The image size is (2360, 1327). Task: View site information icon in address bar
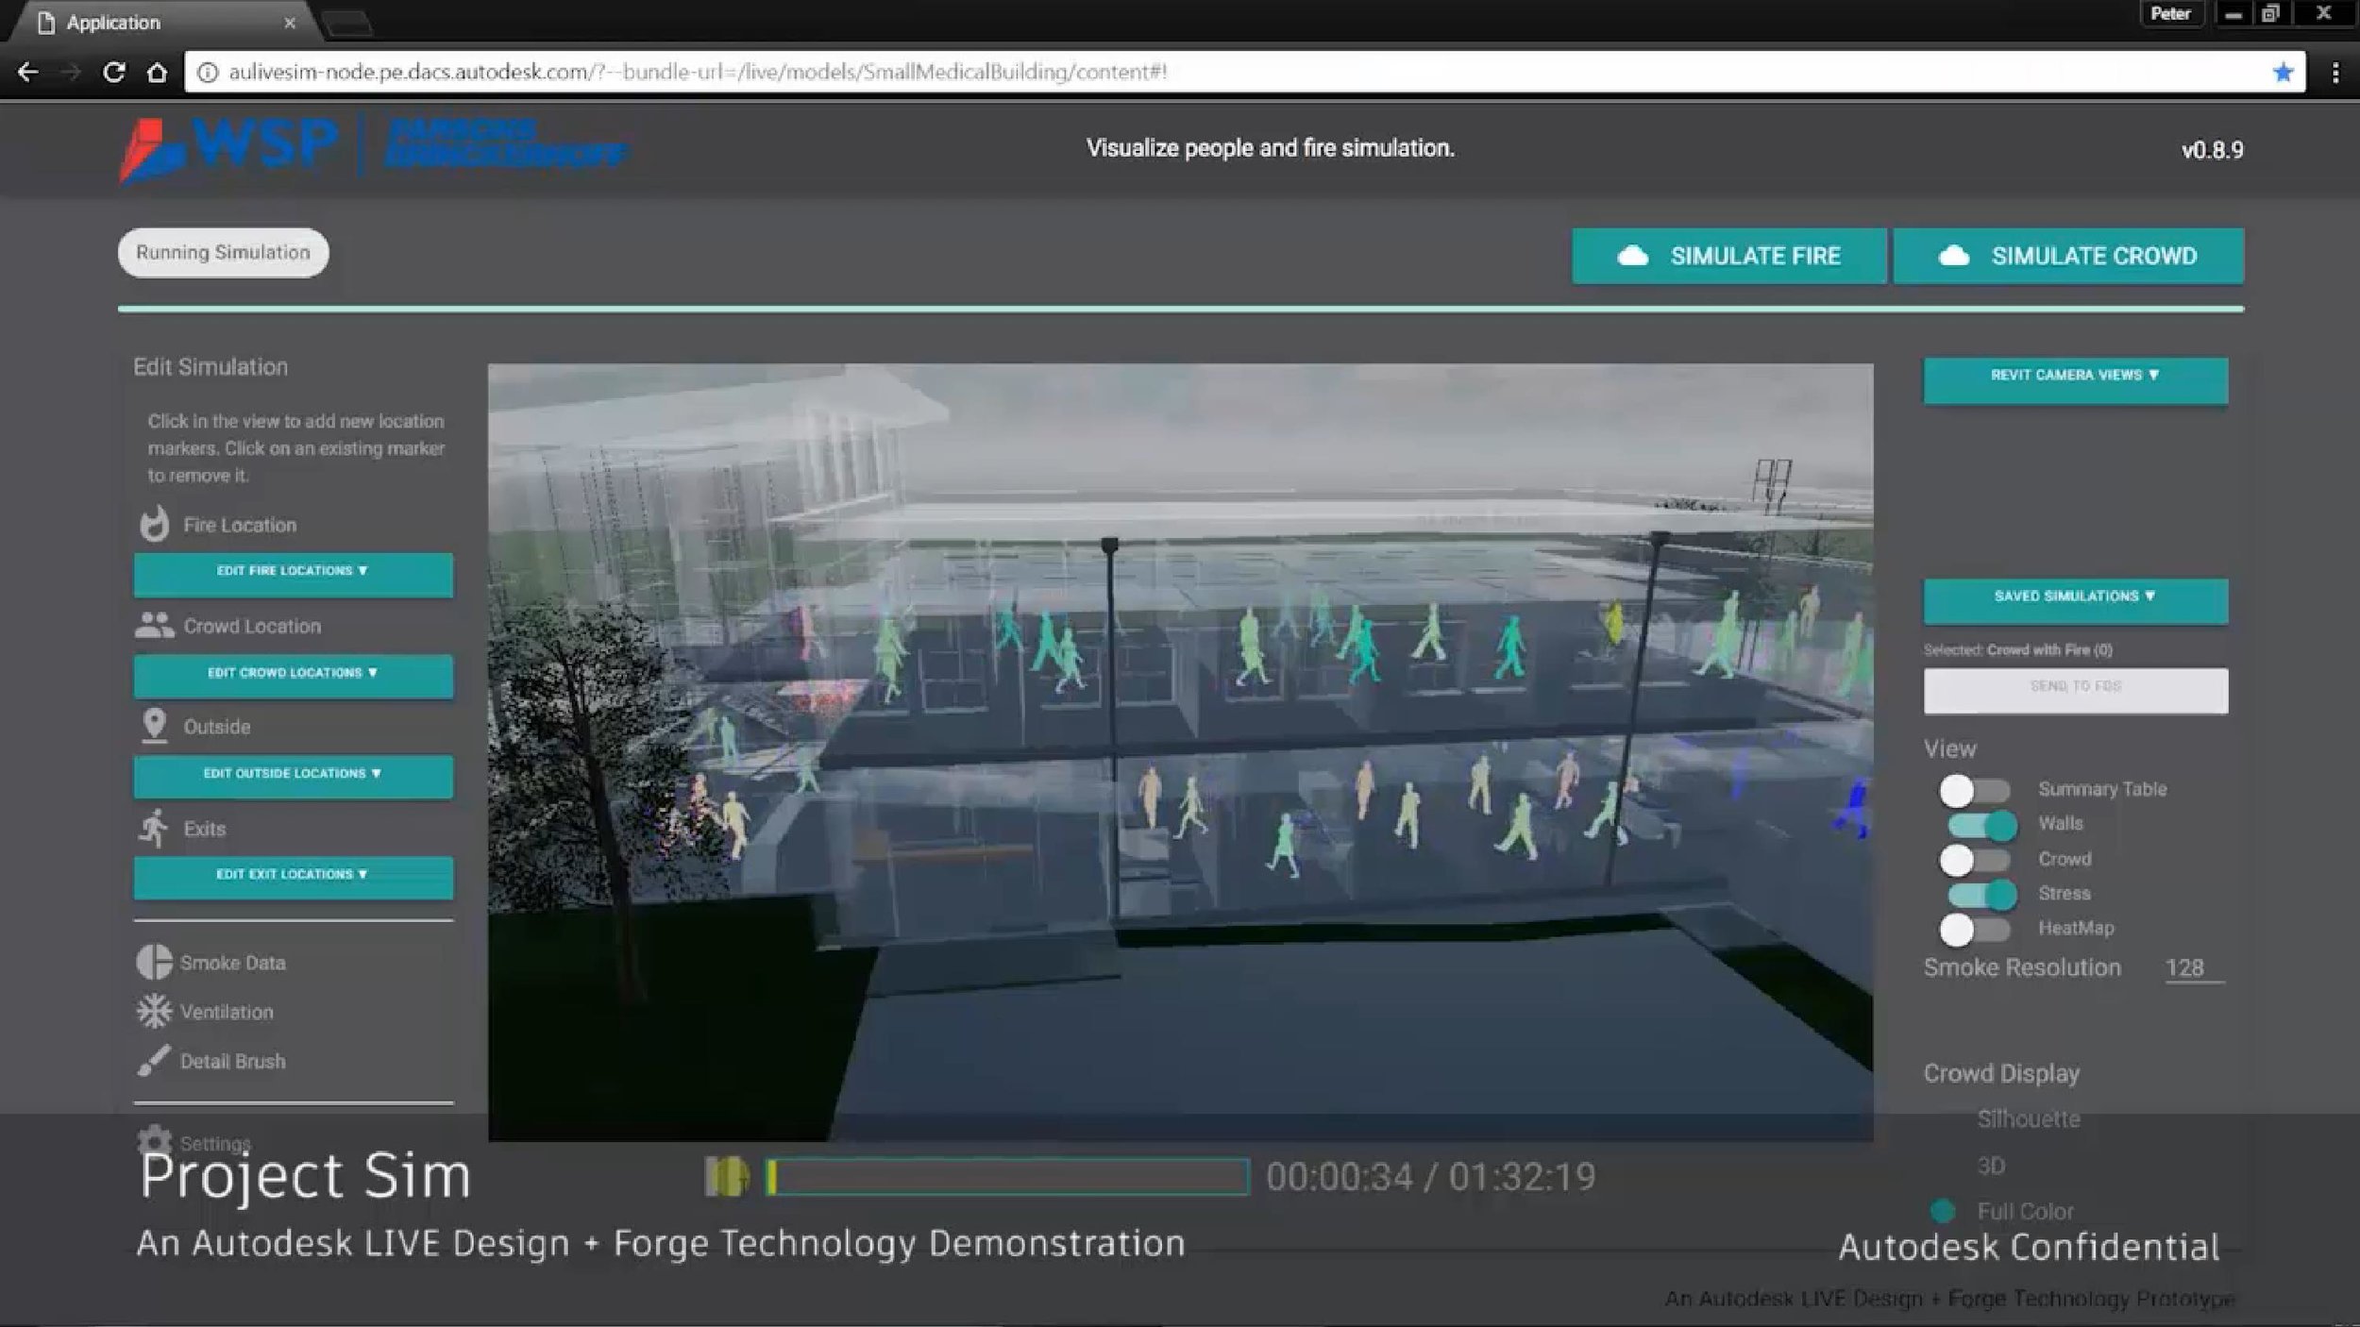click(208, 72)
